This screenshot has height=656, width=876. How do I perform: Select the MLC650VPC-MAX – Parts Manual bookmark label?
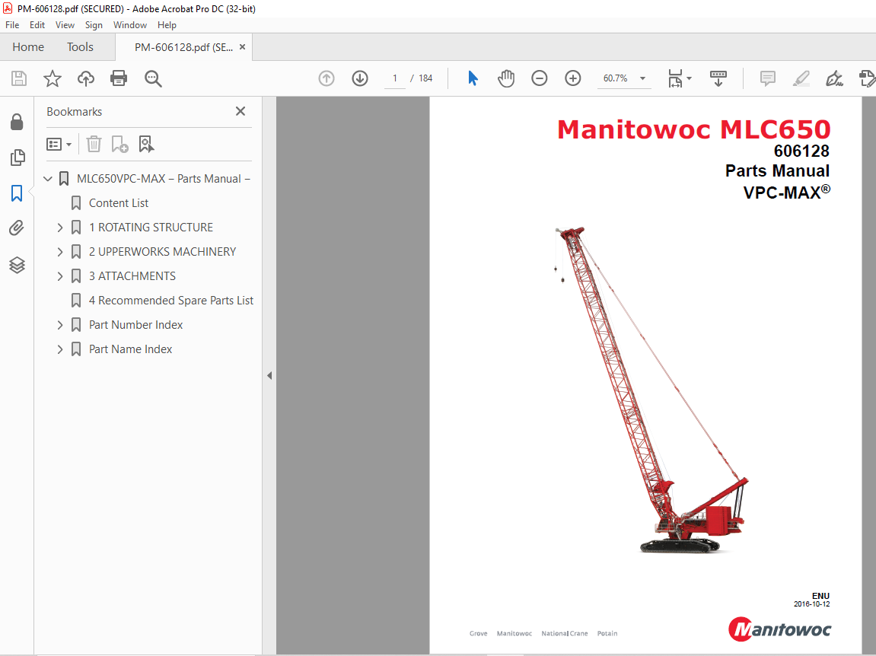163,179
